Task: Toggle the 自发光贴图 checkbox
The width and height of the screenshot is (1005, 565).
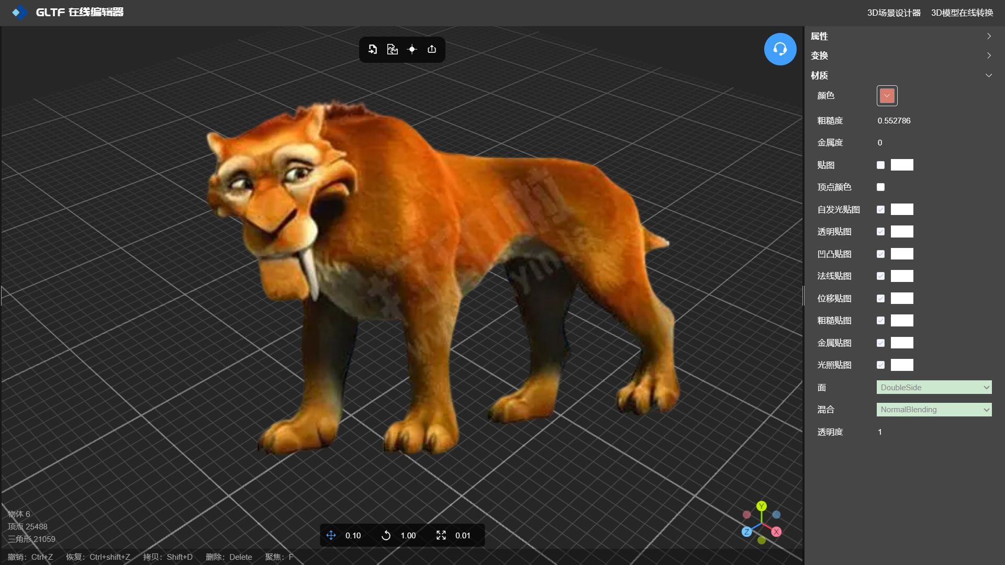Action: point(880,209)
